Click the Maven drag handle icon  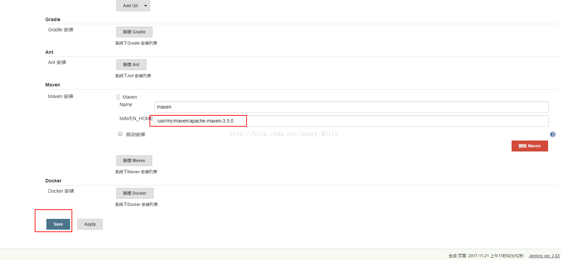(x=118, y=97)
